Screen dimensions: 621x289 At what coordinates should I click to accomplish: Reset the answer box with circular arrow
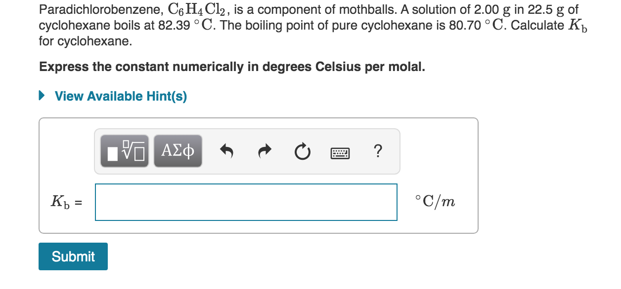pos(302,152)
